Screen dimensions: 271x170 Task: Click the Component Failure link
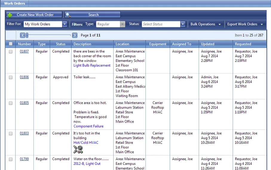pyautogui.click(x=88, y=126)
